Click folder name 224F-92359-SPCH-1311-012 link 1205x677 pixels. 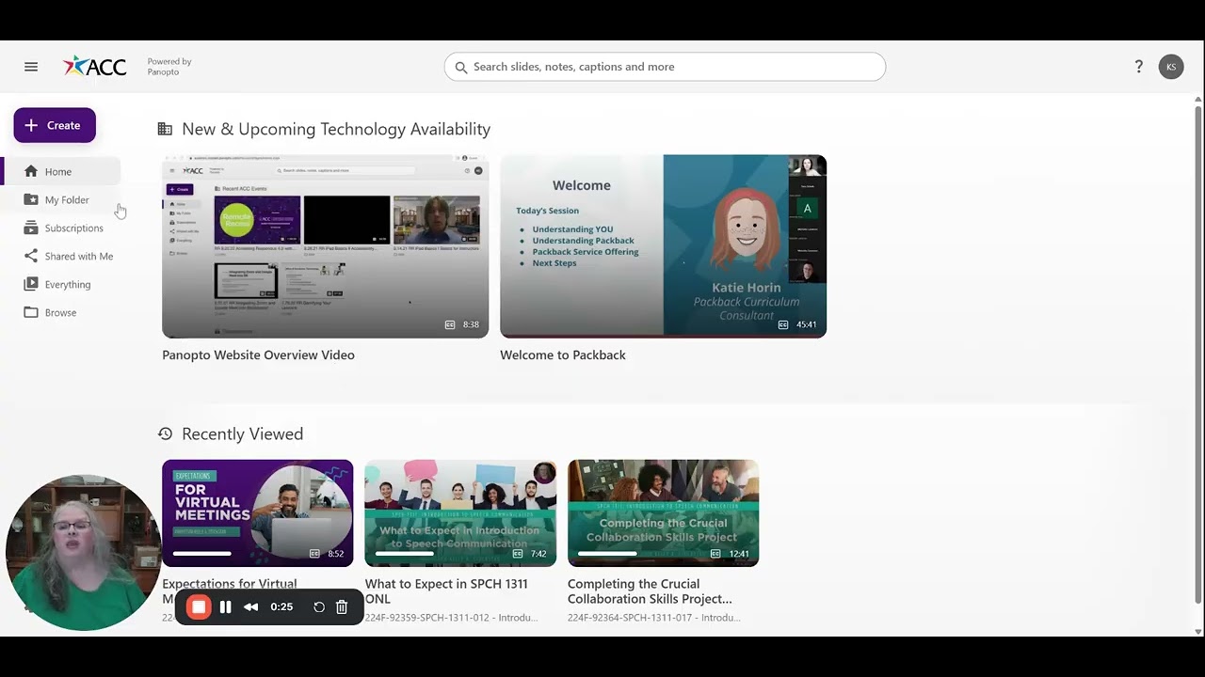tap(452, 618)
